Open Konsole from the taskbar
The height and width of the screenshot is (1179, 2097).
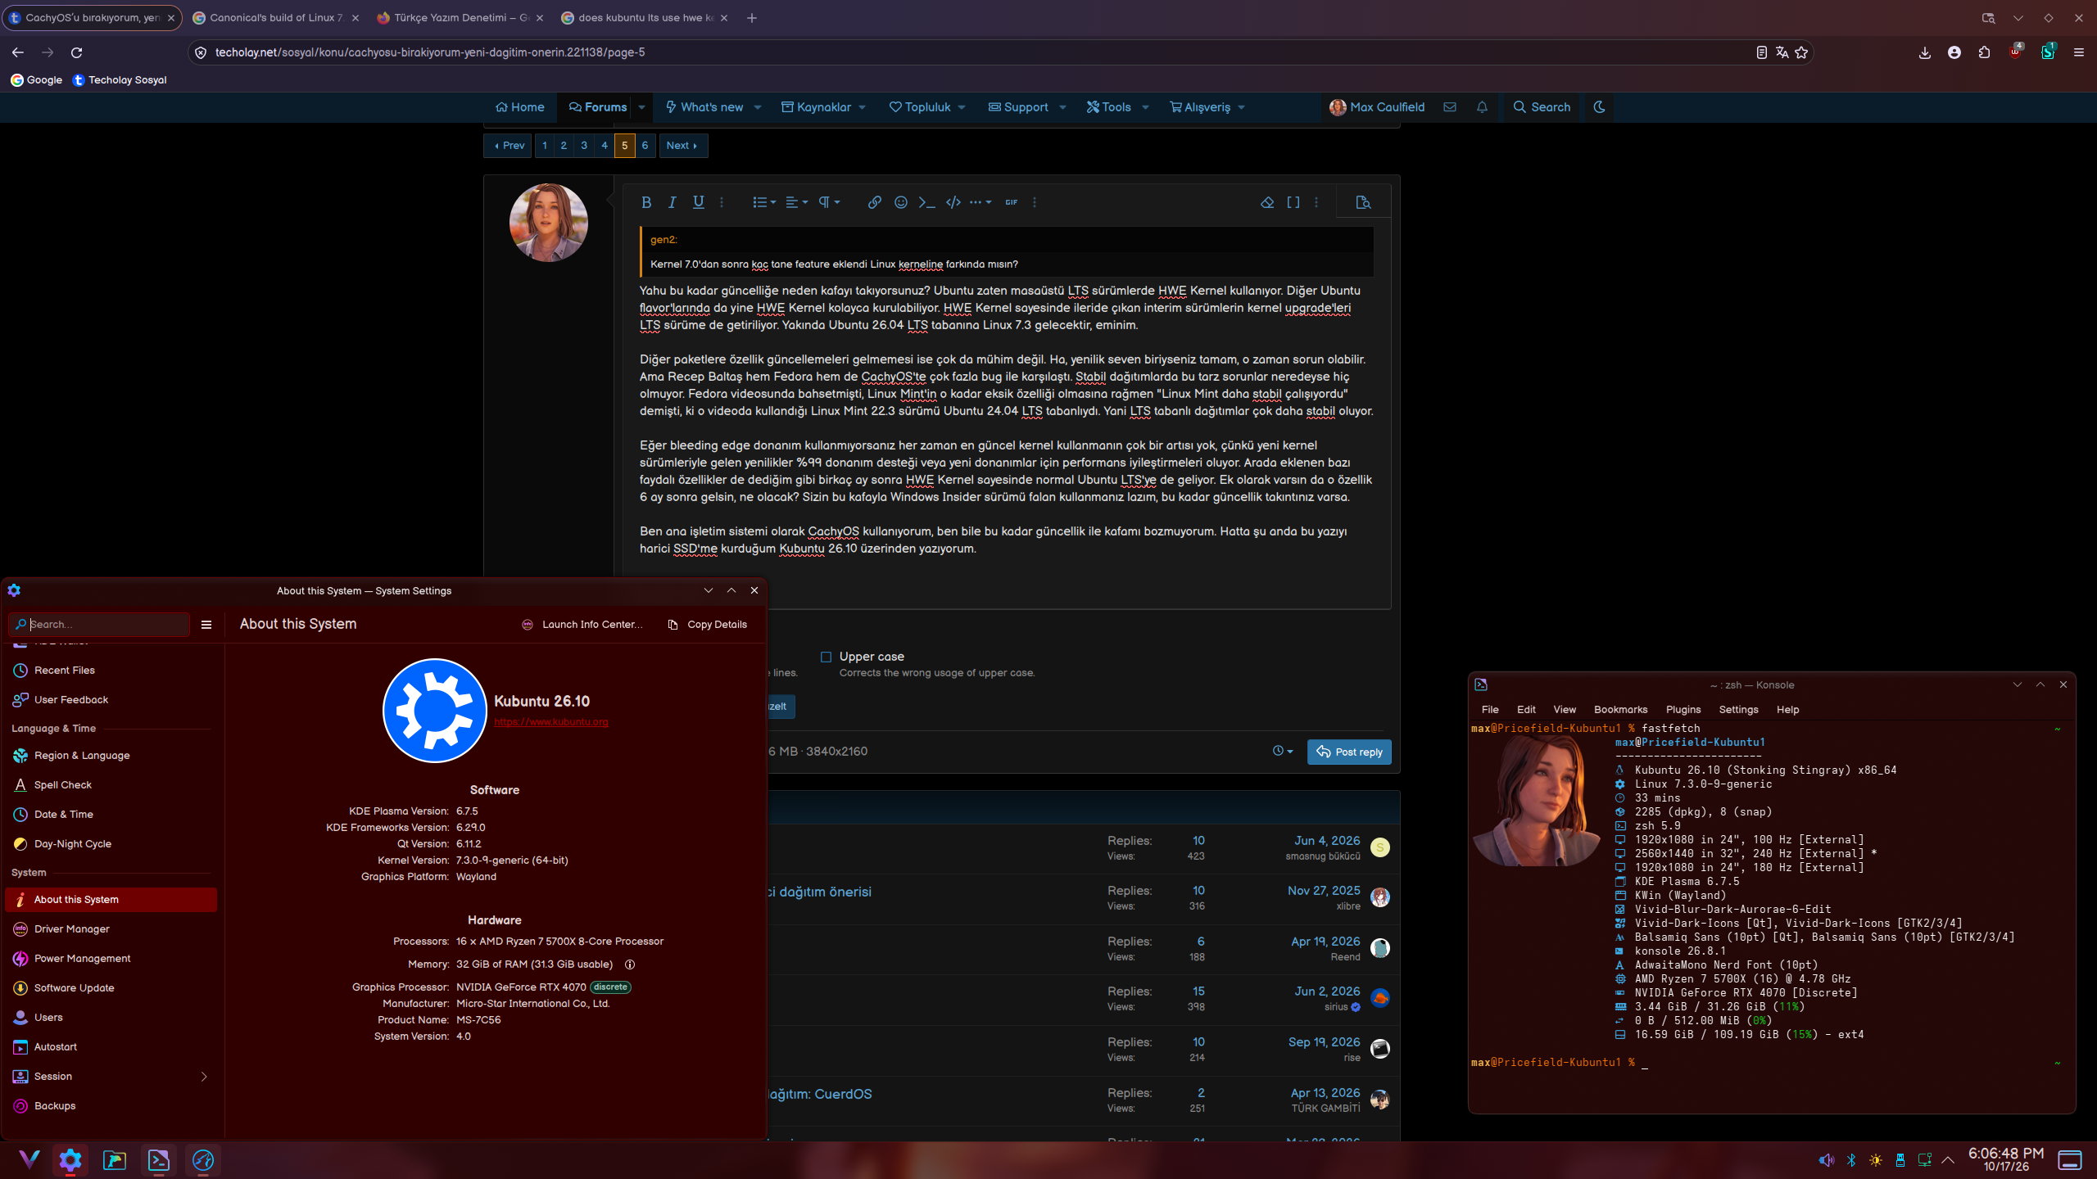click(x=158, y=1159)
